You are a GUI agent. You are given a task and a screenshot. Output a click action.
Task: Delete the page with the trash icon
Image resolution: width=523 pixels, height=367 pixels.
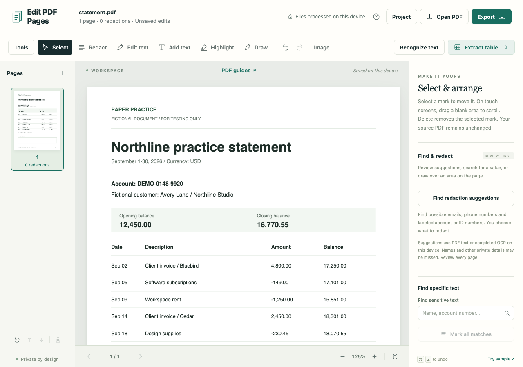pyautogui.click(x=58, y=340)
